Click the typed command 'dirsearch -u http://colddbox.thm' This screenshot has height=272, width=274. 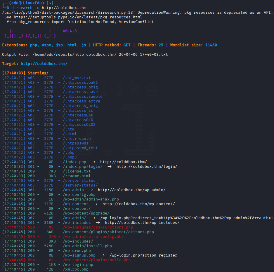[49, 8]
